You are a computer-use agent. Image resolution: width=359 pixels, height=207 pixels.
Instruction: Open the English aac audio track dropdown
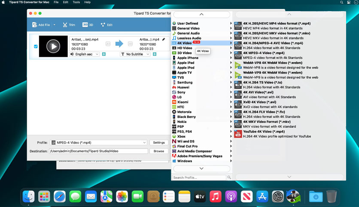(x=85, y=54)
